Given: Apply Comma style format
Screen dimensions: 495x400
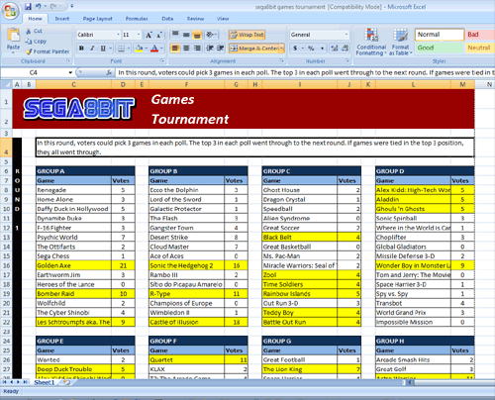Looking at the screenshot, I should [x=322, y=49].
